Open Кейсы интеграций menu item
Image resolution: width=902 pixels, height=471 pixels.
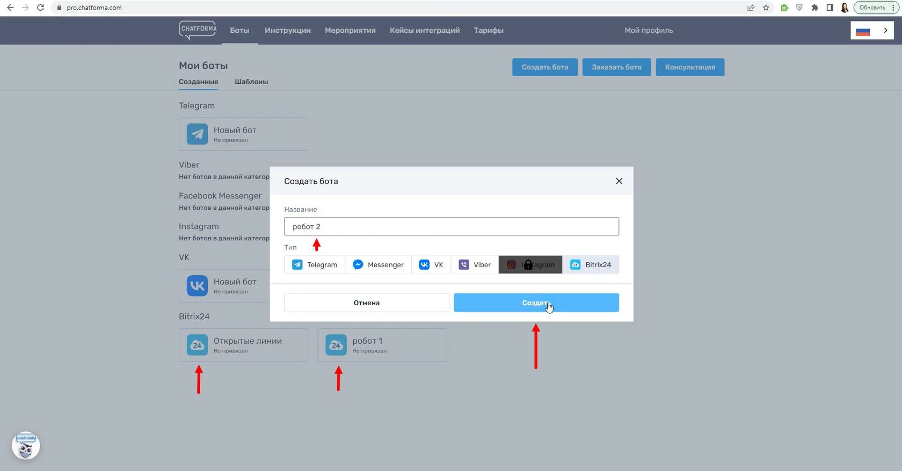(x=425, y=31)
